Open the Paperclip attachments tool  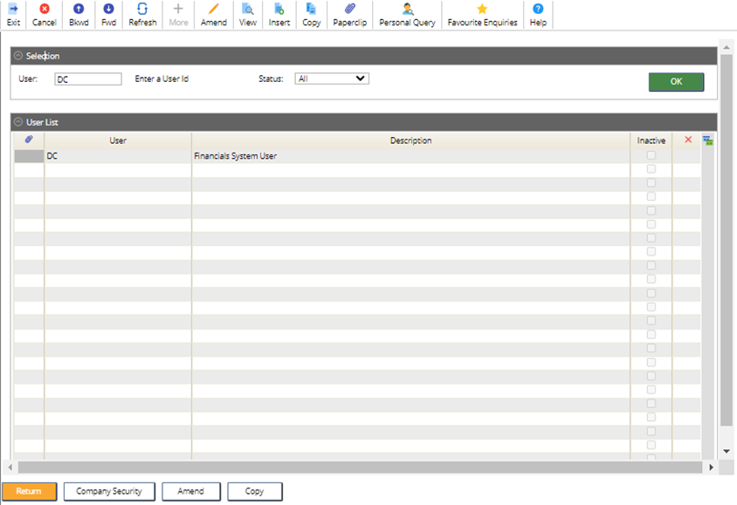coord(350,10)
